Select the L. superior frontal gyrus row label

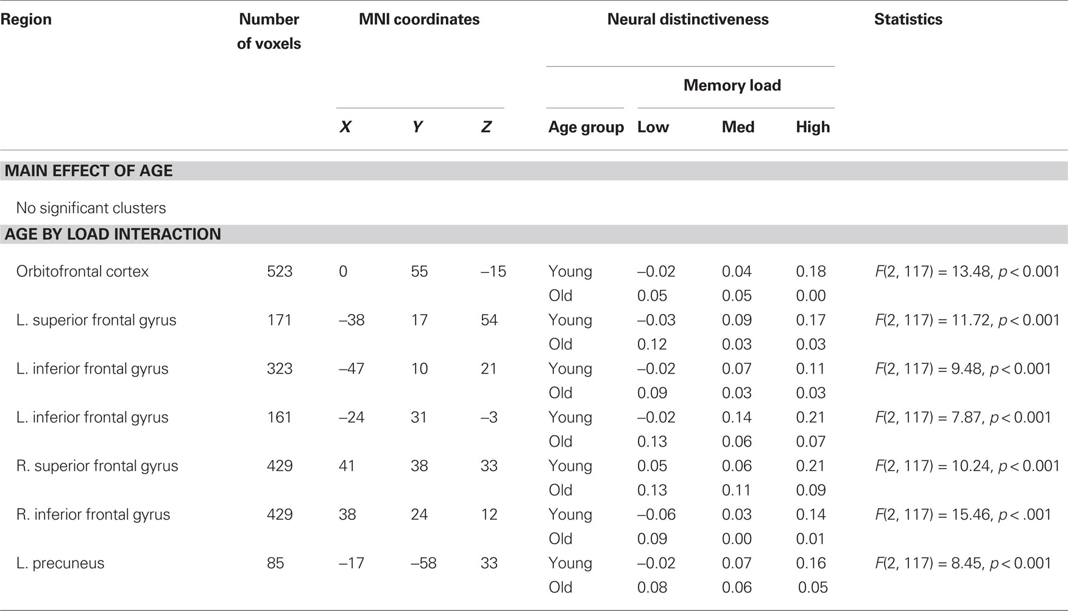point(96,320)
